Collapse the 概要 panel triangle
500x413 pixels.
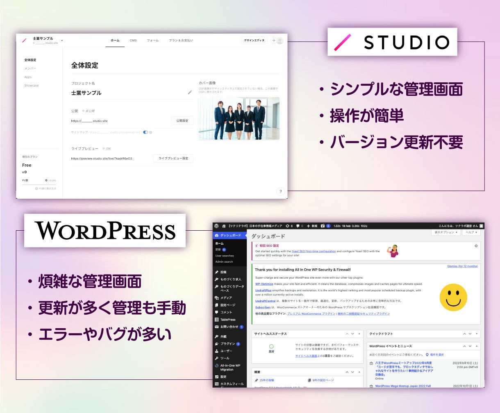359,372
